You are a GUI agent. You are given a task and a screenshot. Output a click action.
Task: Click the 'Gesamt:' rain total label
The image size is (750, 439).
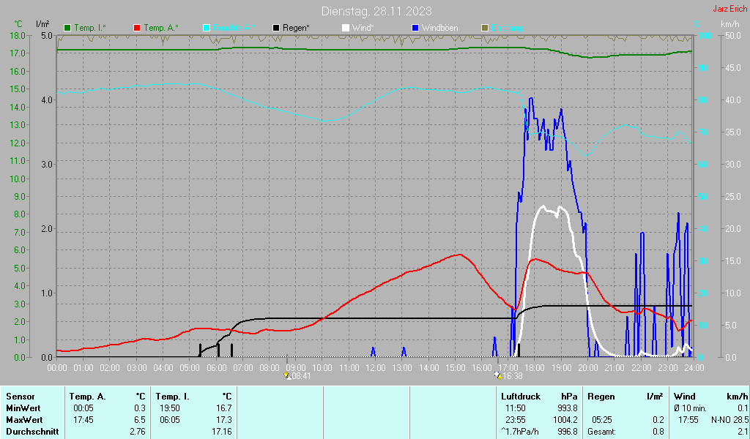pos(601,432)
